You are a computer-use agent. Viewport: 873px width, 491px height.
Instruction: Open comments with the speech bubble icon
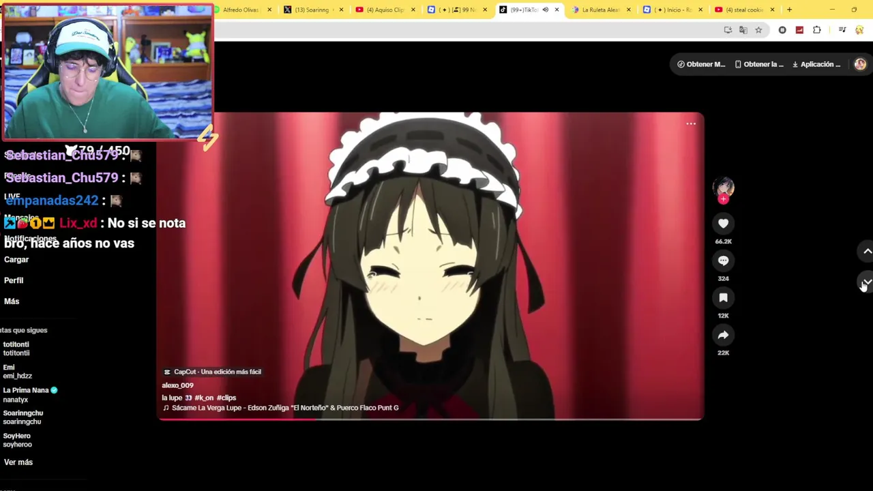point(723,261)
